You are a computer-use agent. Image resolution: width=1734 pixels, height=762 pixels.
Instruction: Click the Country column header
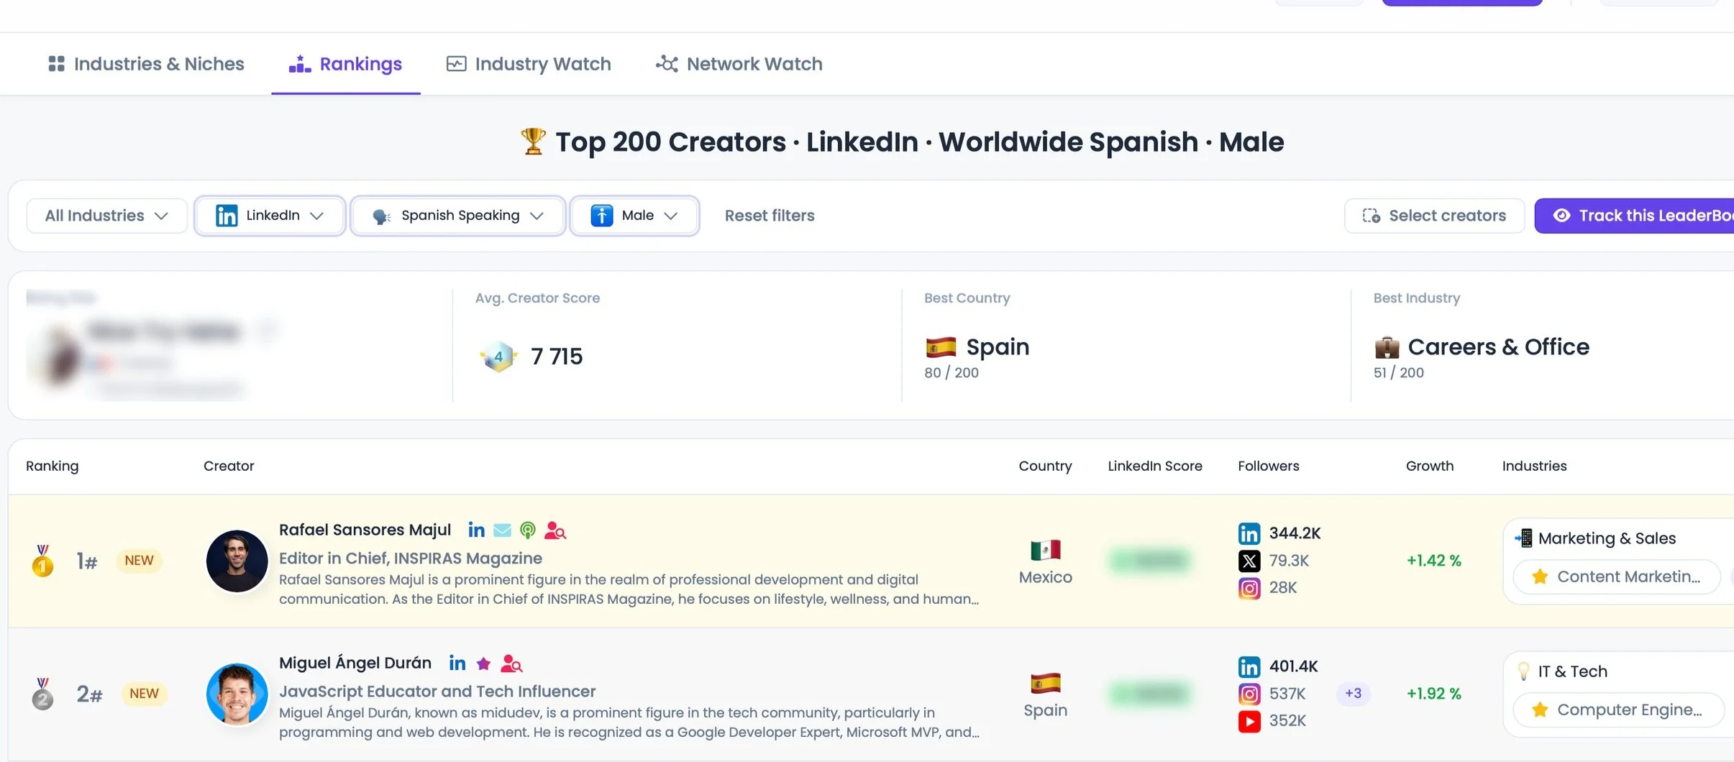pos(1045,466)
